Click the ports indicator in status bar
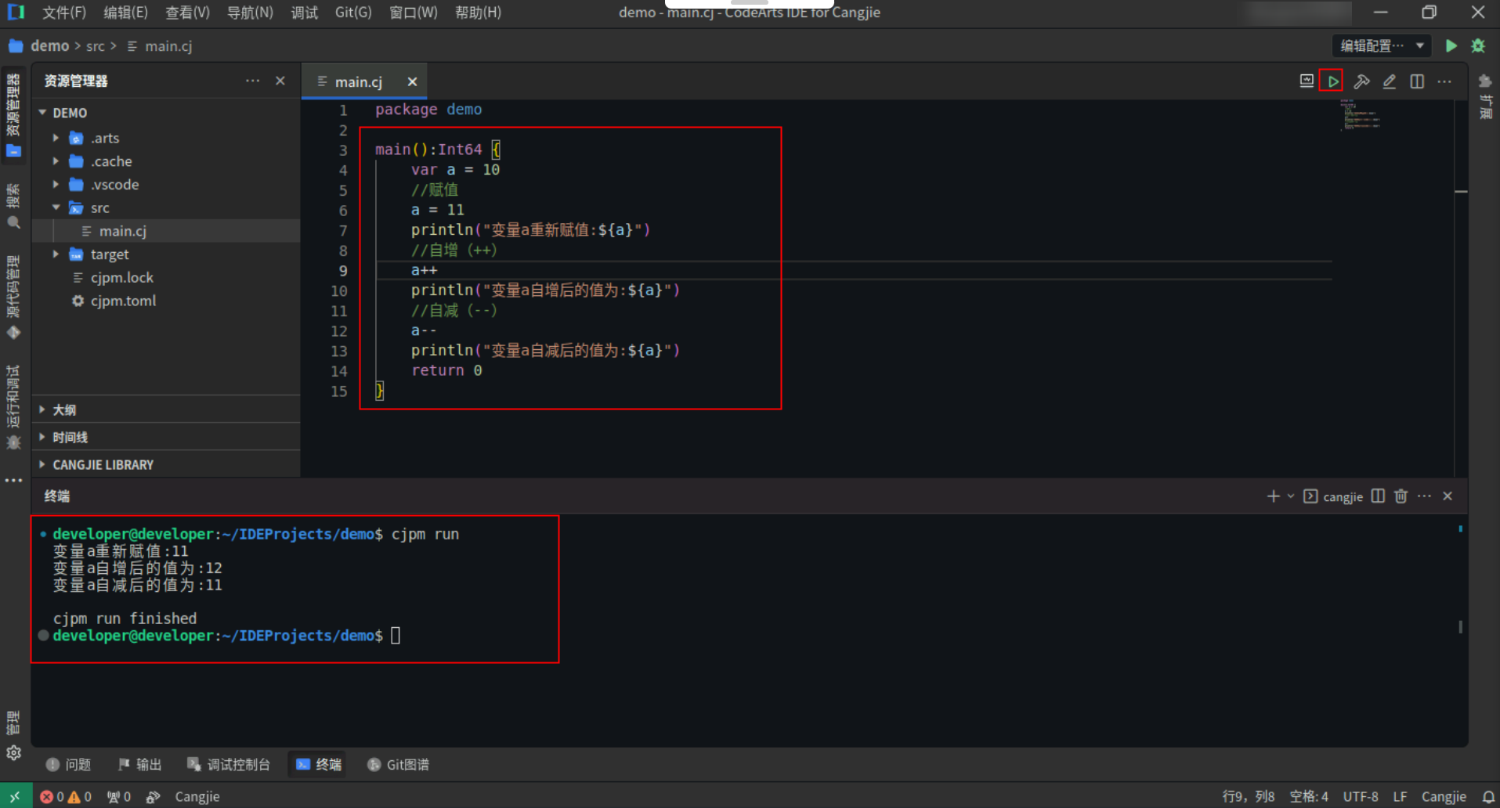The width and height of the screenshot is (1500, 808). coord(119,796)
